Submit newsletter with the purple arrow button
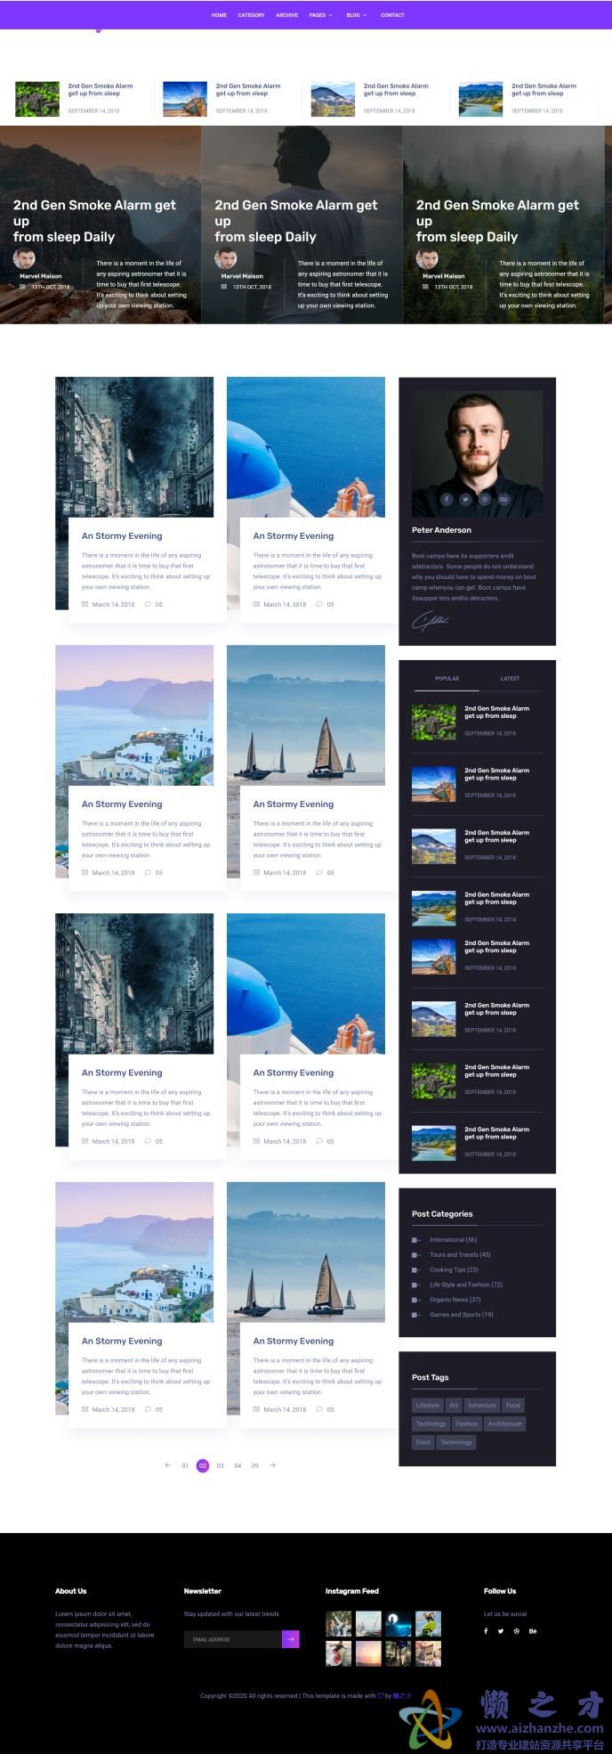612x1754 pixels. click(291, 1639)
